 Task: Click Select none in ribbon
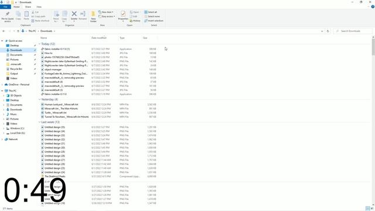click(x=152, y=16)
